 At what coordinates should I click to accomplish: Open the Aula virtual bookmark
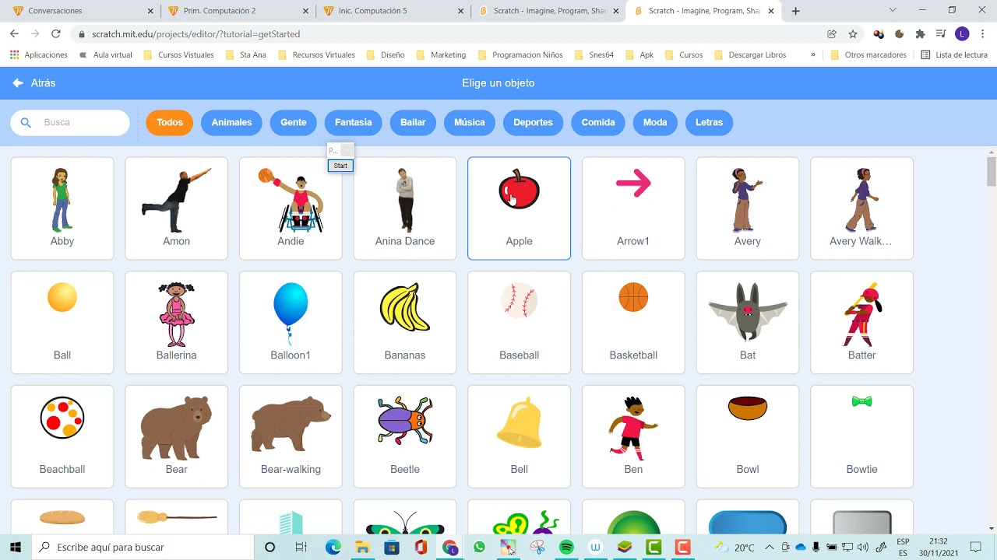[106, 55]
